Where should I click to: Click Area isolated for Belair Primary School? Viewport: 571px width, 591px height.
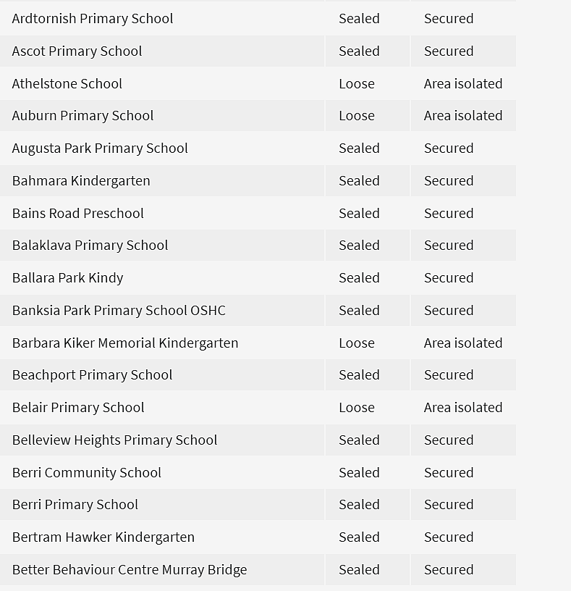pos(463,408)
